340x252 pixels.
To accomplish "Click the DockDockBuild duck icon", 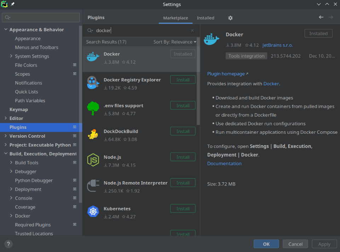I will coord(93,134).
